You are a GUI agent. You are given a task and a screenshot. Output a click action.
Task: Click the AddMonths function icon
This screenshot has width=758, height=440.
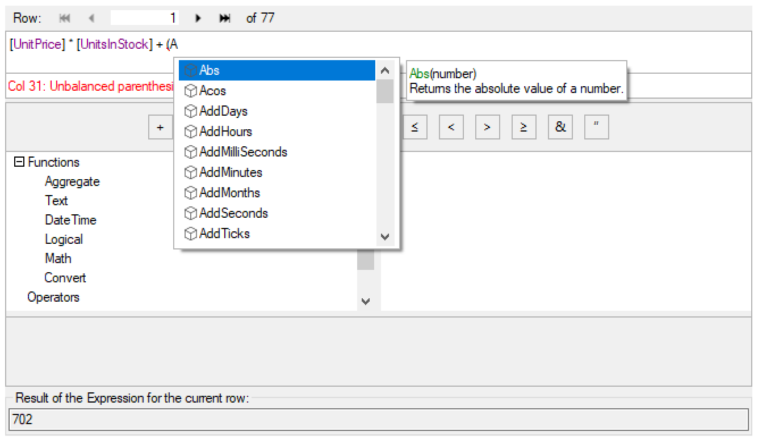pos(190,192)
